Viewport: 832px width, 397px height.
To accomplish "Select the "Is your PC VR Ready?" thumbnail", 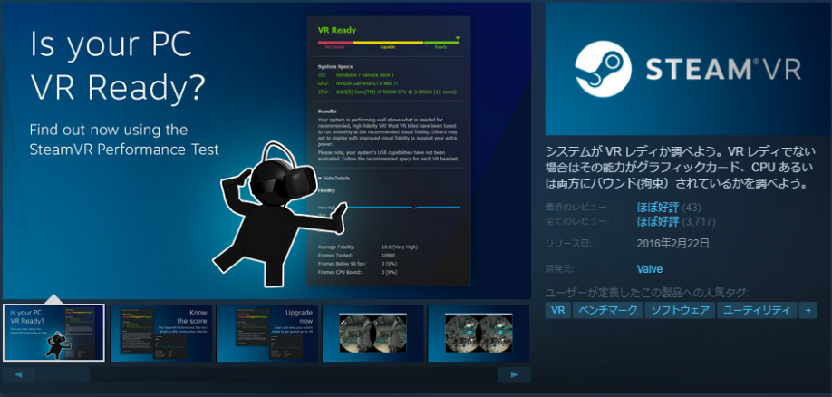I will 54,333.
